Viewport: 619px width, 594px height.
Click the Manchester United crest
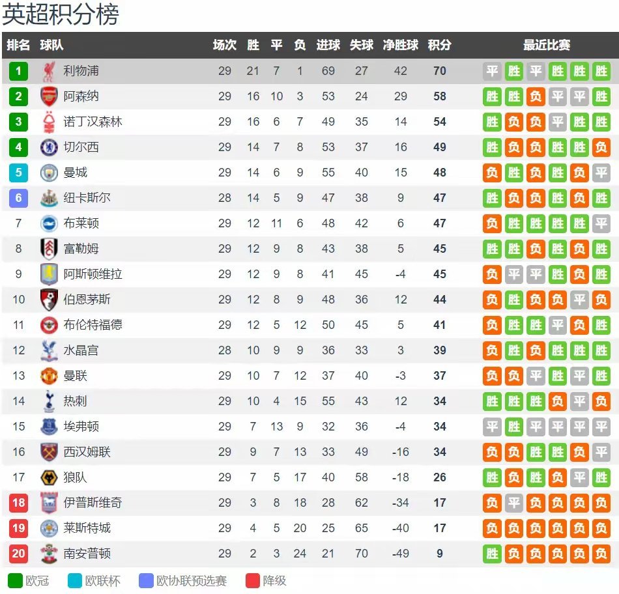49,376
